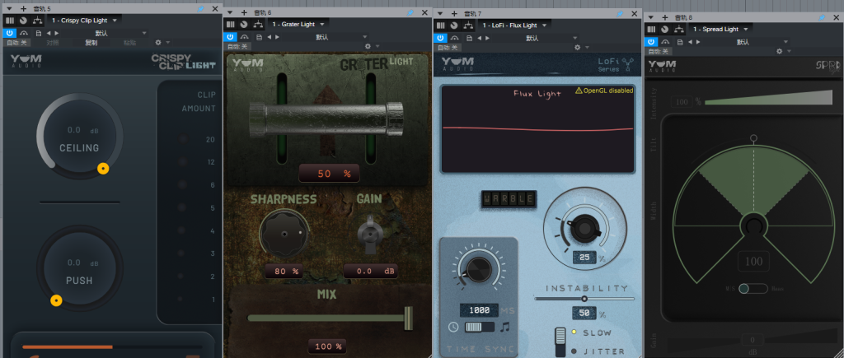Viewport: 844px width, 358px height.
Task: Click the sidechain icon in Crispy Clip Light window
Action: pyautogui.click(x=24, y=33)
